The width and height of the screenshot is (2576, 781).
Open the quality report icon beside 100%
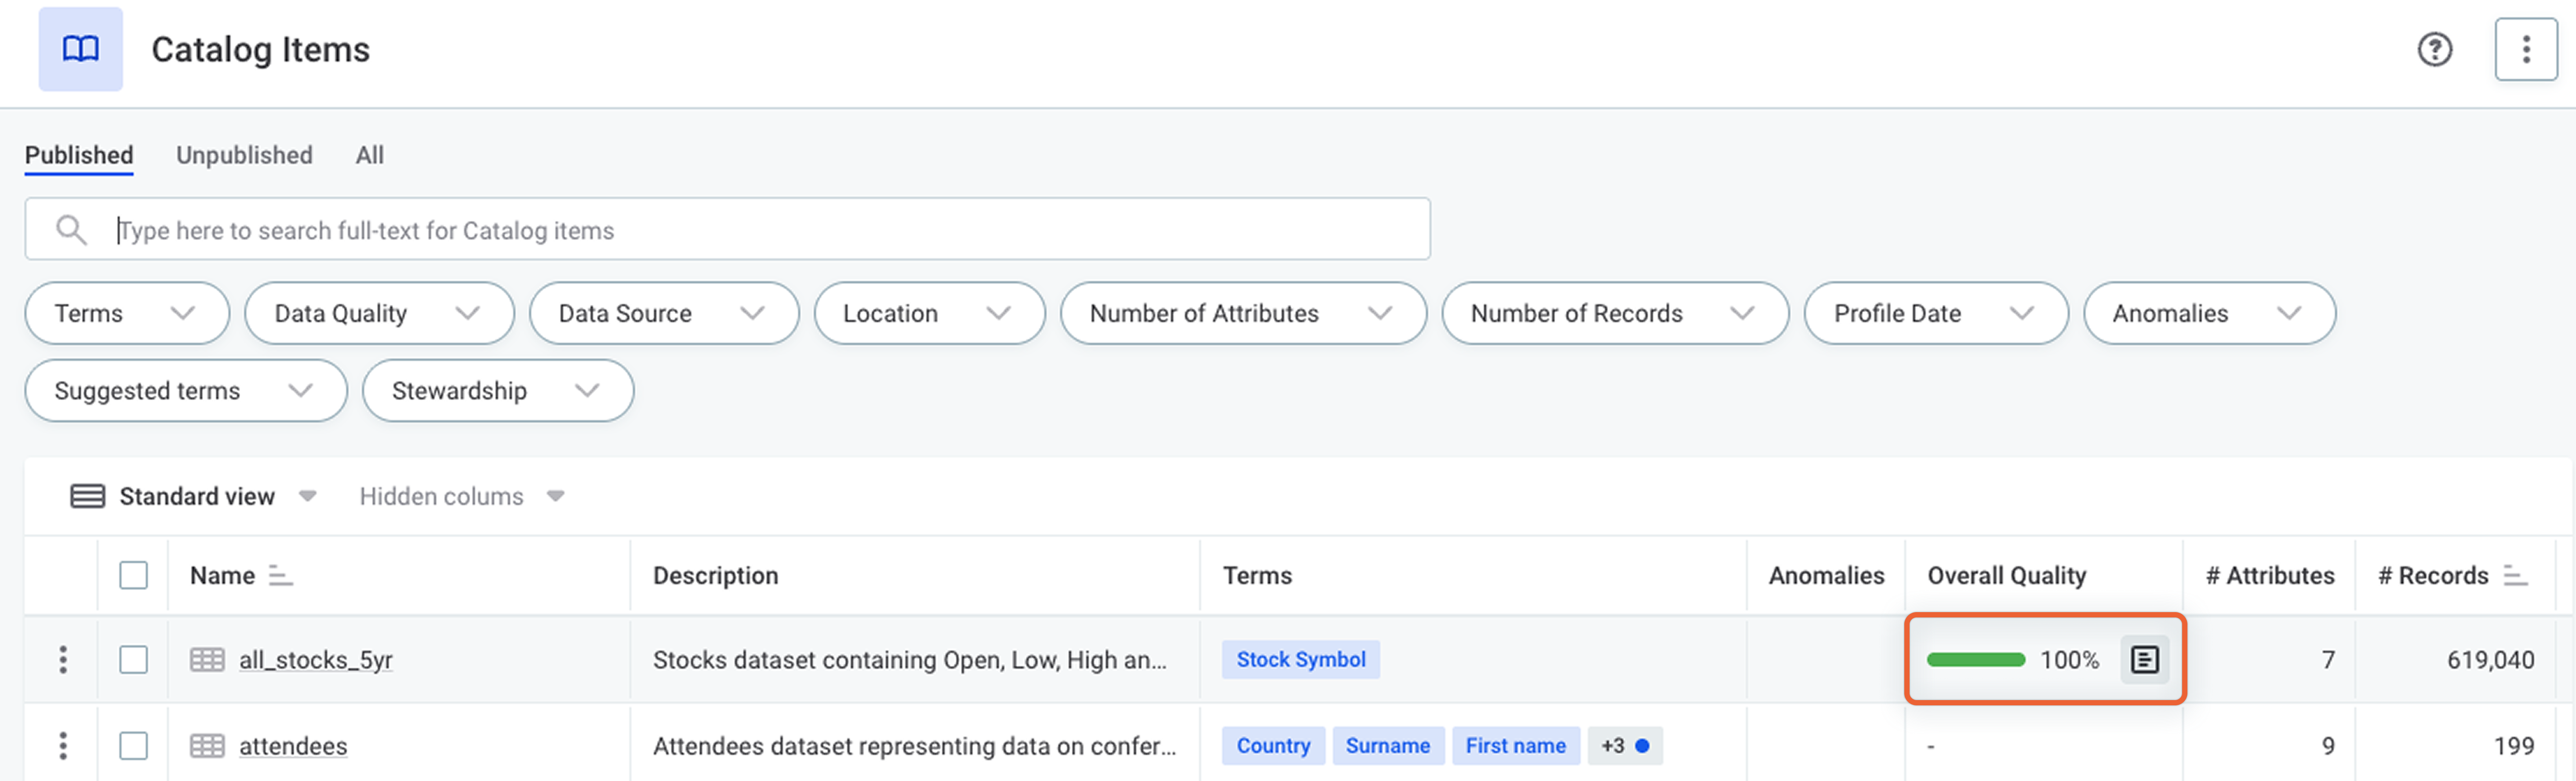coord(2146,659)
